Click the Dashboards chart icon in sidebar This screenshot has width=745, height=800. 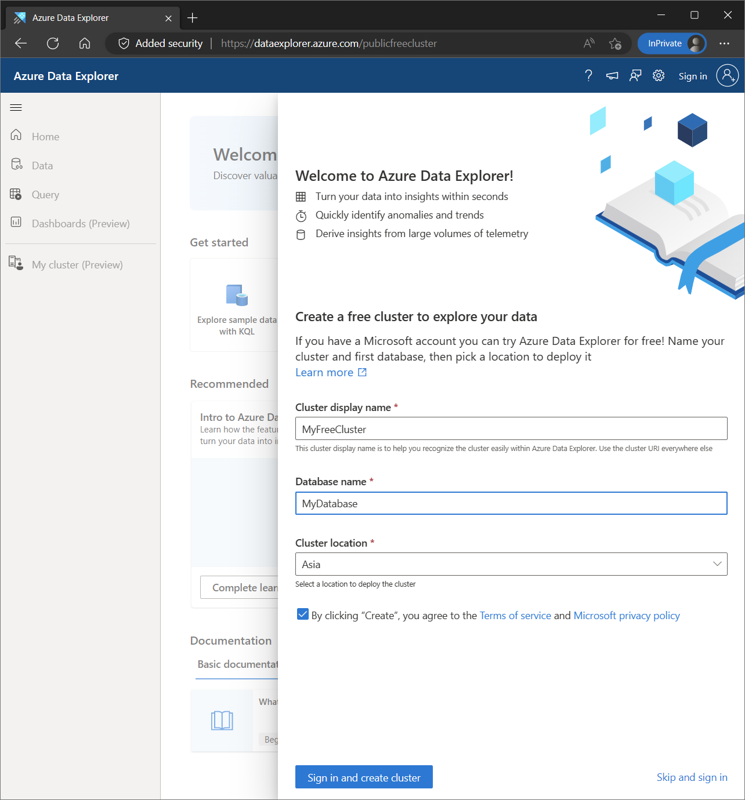16,222
